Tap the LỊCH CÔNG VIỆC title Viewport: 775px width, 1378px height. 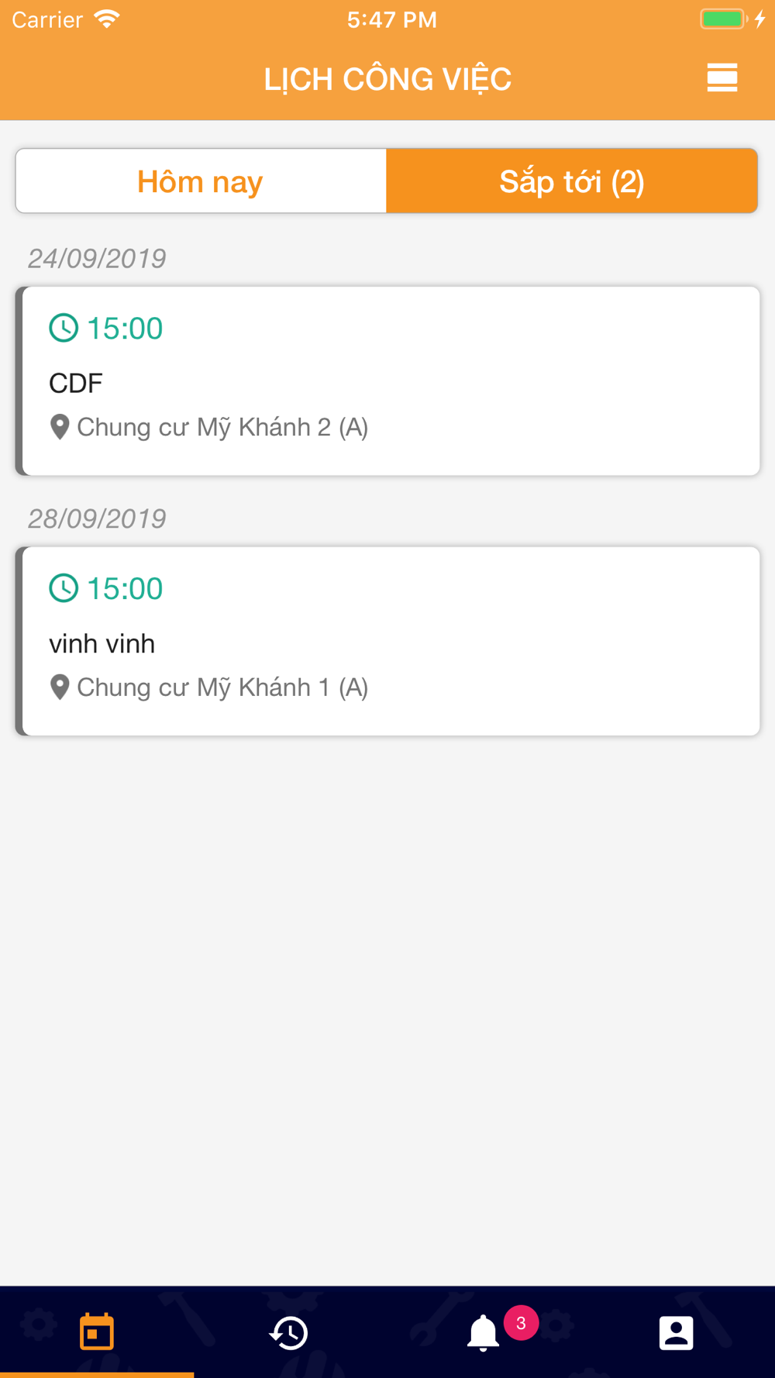[387, 79]
